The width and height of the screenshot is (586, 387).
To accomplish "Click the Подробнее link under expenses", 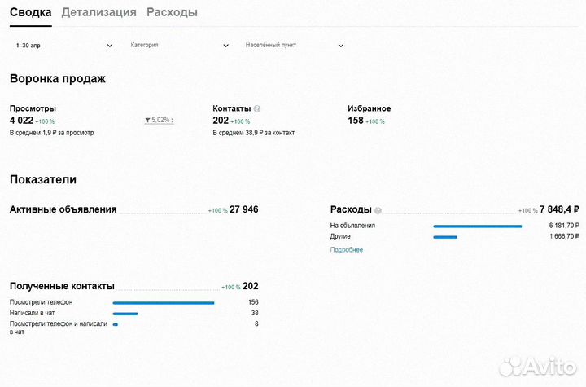I will tap(347, 250).
